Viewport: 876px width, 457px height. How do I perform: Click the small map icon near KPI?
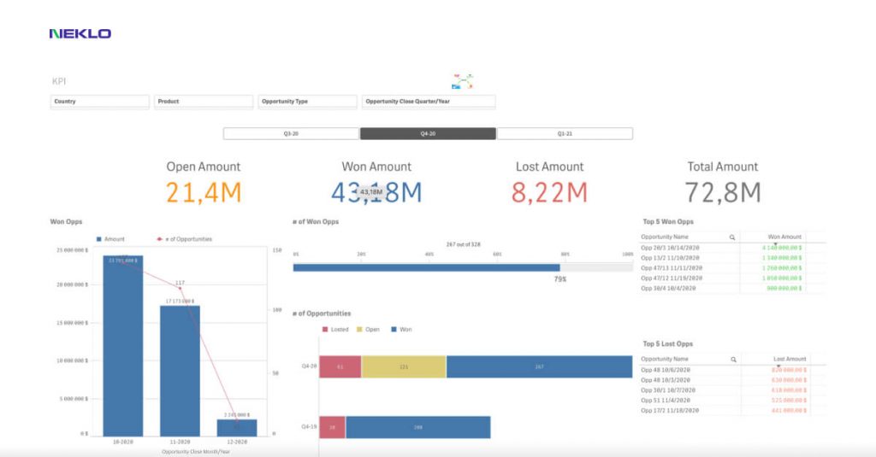463,82
